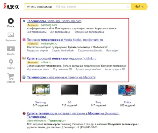Open the Гарантия mediamarkt sitelink
The image size is (158, 133).
tap(90, 51)
